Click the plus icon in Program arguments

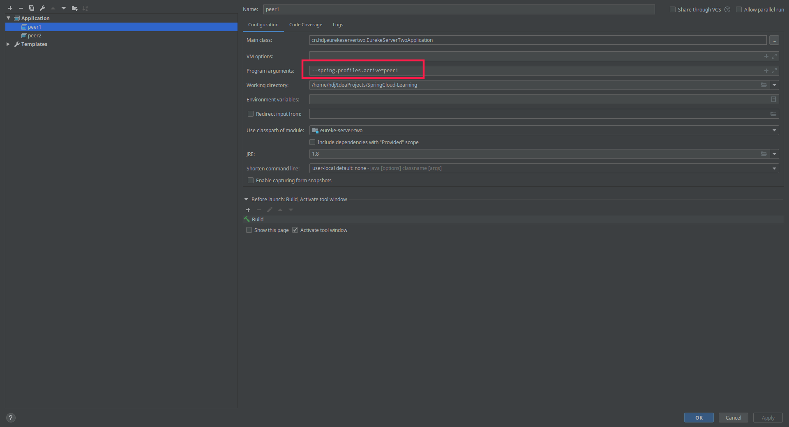point(766,71)
